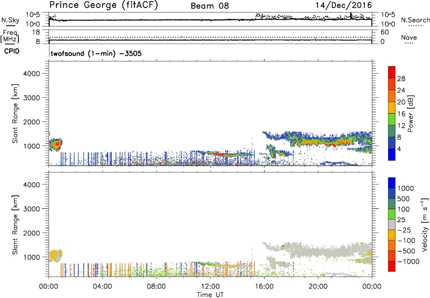430x298 pixels.
Task: Click '1000' at top of velocity colorbar
Action: point(406,188)
